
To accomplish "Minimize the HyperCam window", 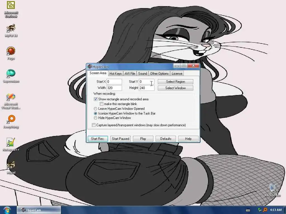I will [177, 66].
